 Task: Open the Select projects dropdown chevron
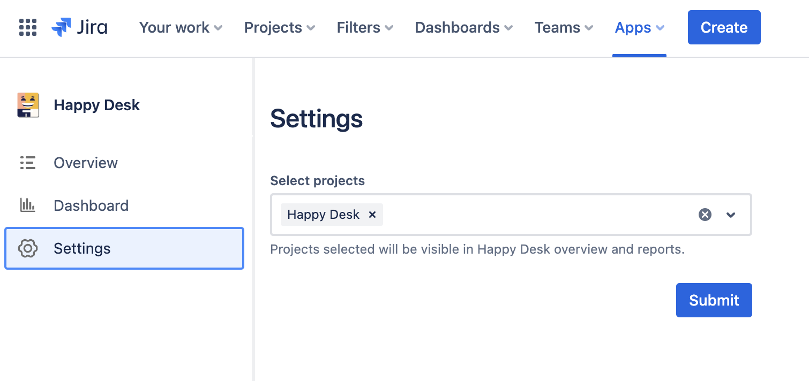pyautogui.click(x=730, y=215)
